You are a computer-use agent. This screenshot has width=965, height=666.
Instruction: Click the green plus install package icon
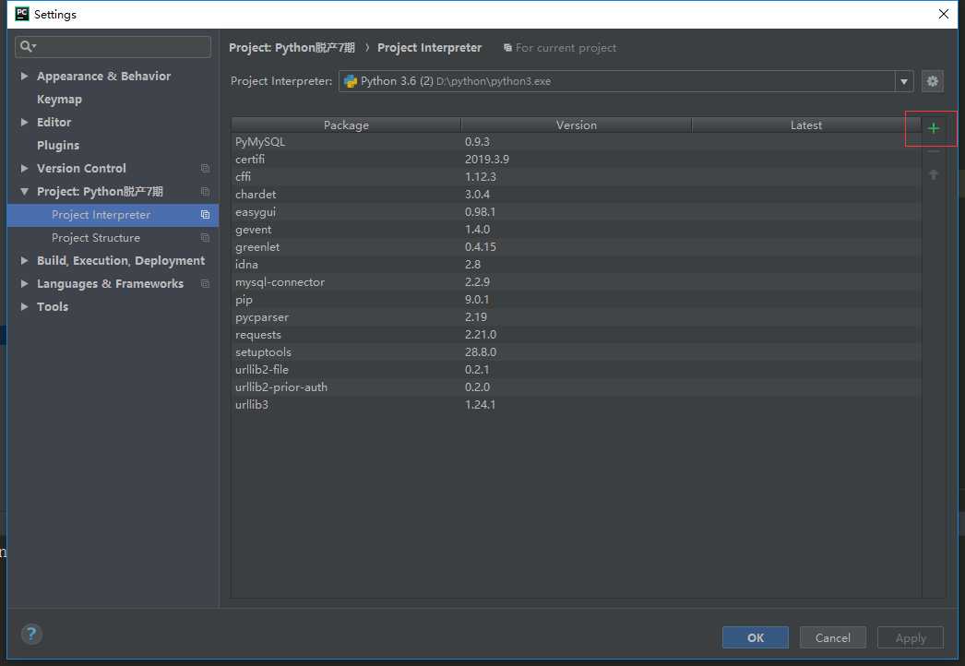(933, 128)
